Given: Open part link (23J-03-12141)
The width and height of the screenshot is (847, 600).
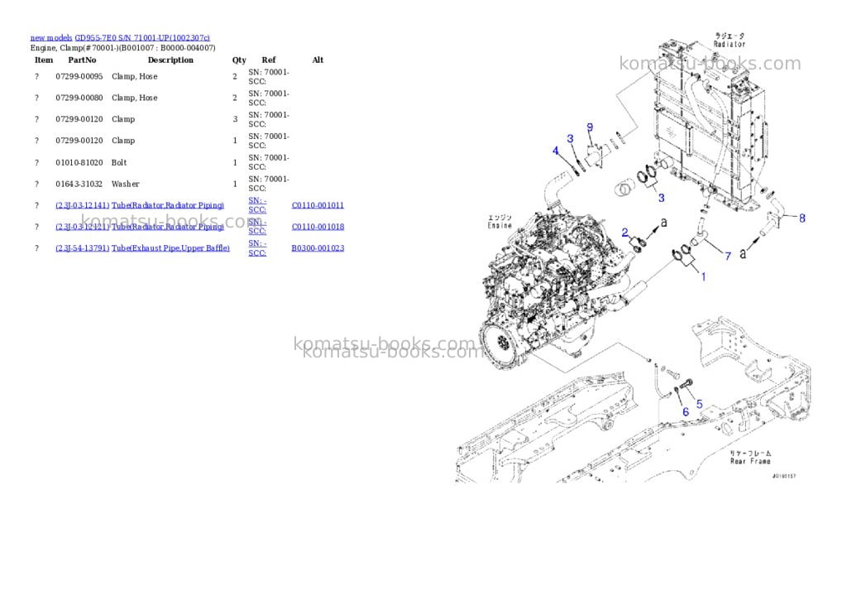Looking at the screenshot, I should [x=82, y=205].
